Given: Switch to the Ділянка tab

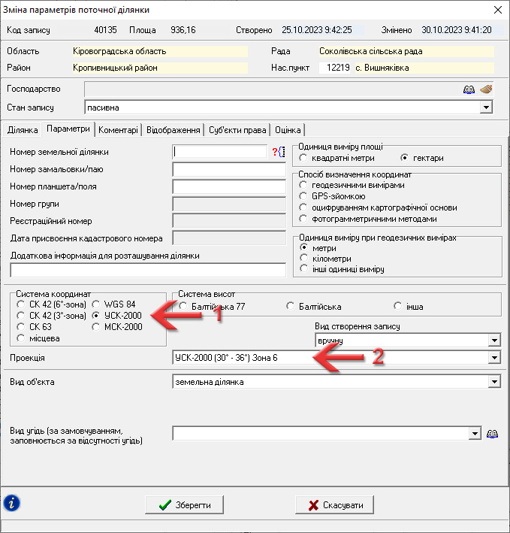Looking at the screenshot, I should (23, 130).
